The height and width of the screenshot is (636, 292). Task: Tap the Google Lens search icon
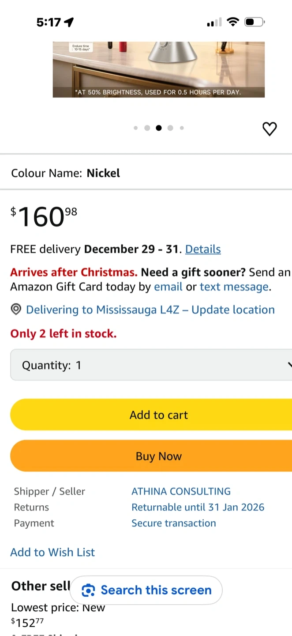(89, 590)
